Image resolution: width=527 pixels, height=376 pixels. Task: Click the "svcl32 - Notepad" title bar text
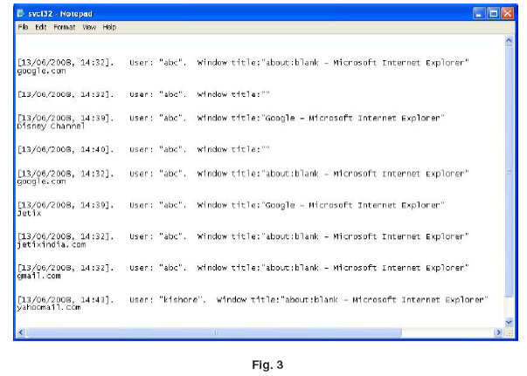(60, 14)
